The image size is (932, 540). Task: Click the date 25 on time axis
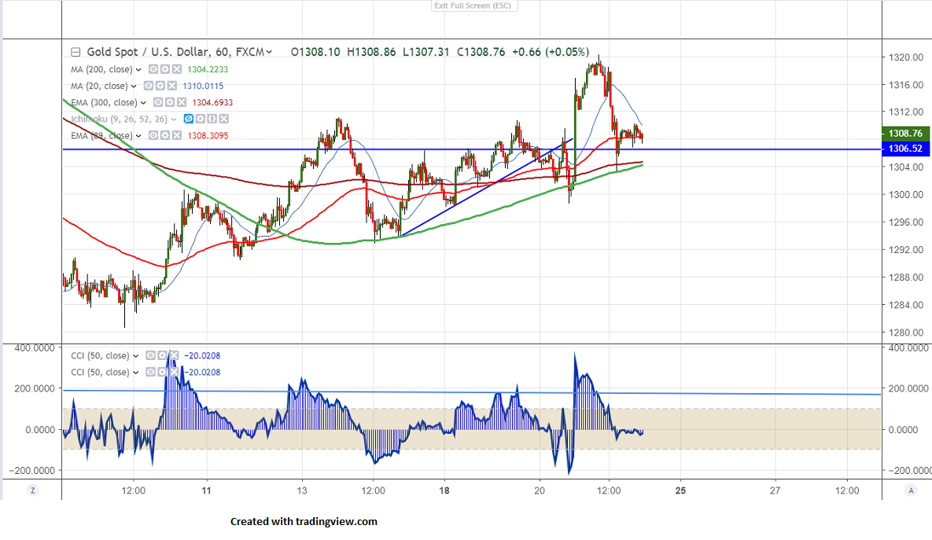(680, 490)
